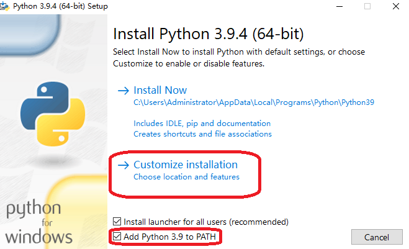409x249 pixels.
Task: Click the default install path under Install Now
Action: (254, 102)
